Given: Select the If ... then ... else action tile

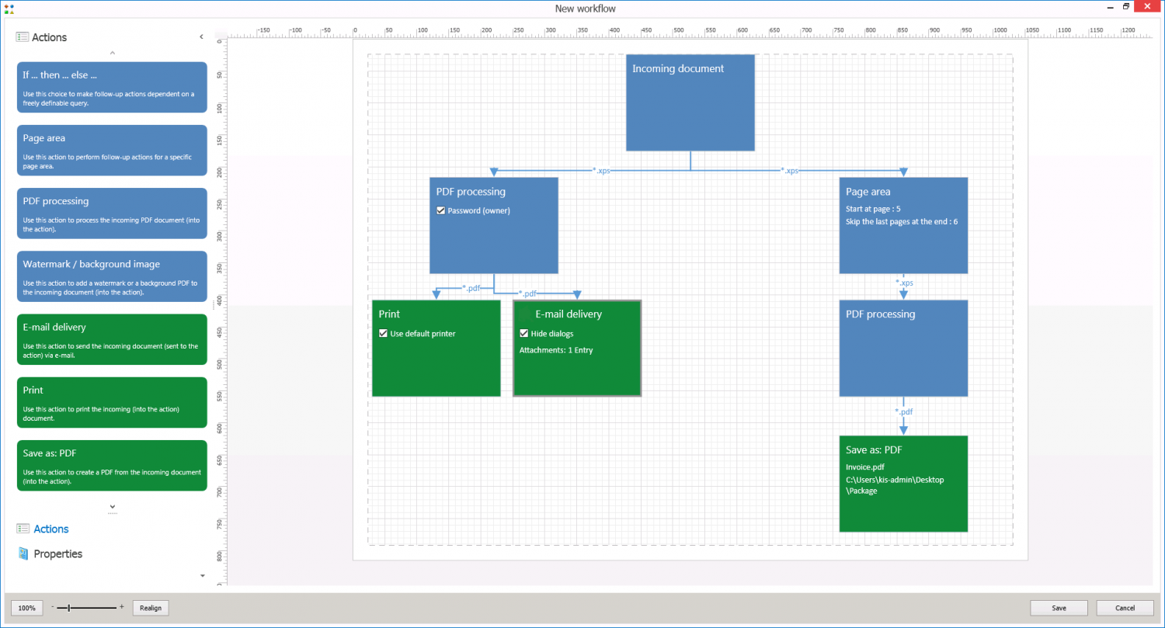Looking at the screenshot, I should 112,87.
